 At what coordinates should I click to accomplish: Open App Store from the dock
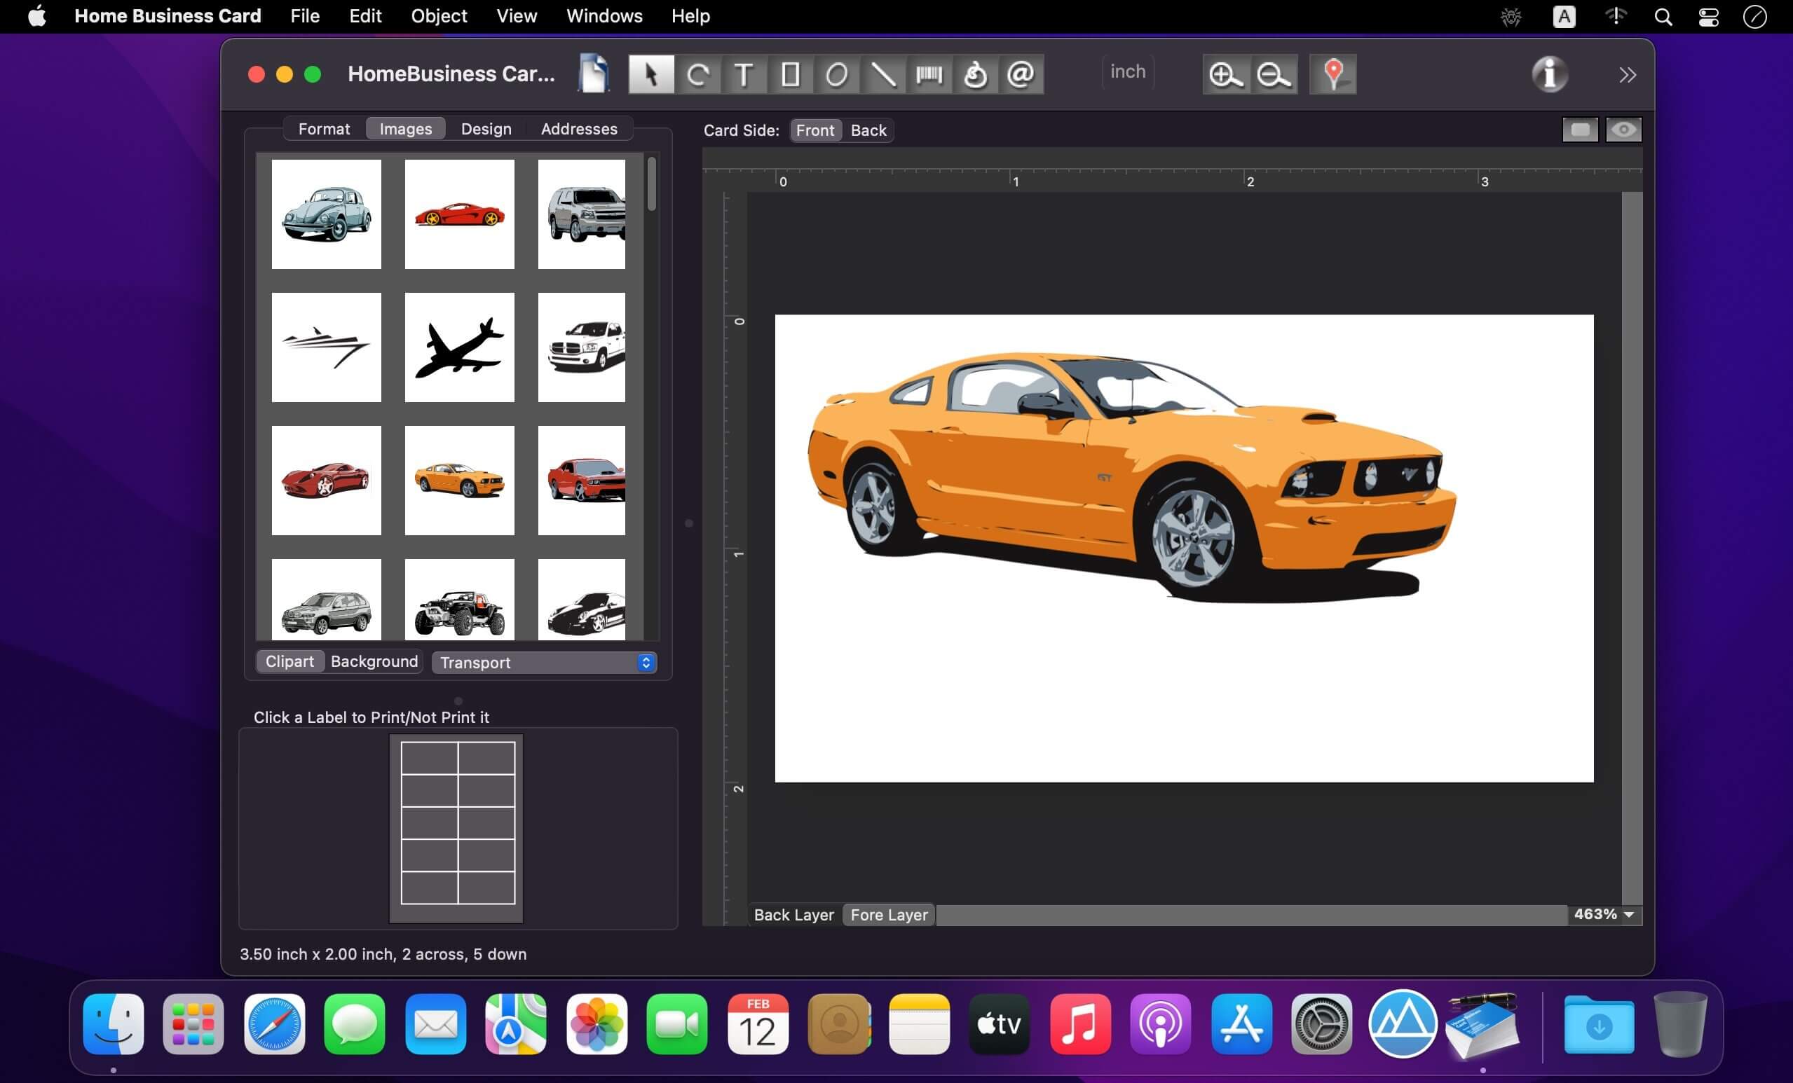(1241, 1024)
